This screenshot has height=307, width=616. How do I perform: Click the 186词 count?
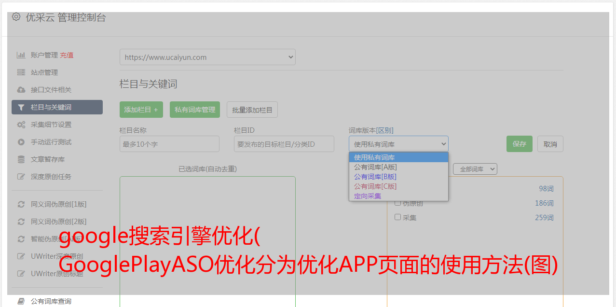544,203
